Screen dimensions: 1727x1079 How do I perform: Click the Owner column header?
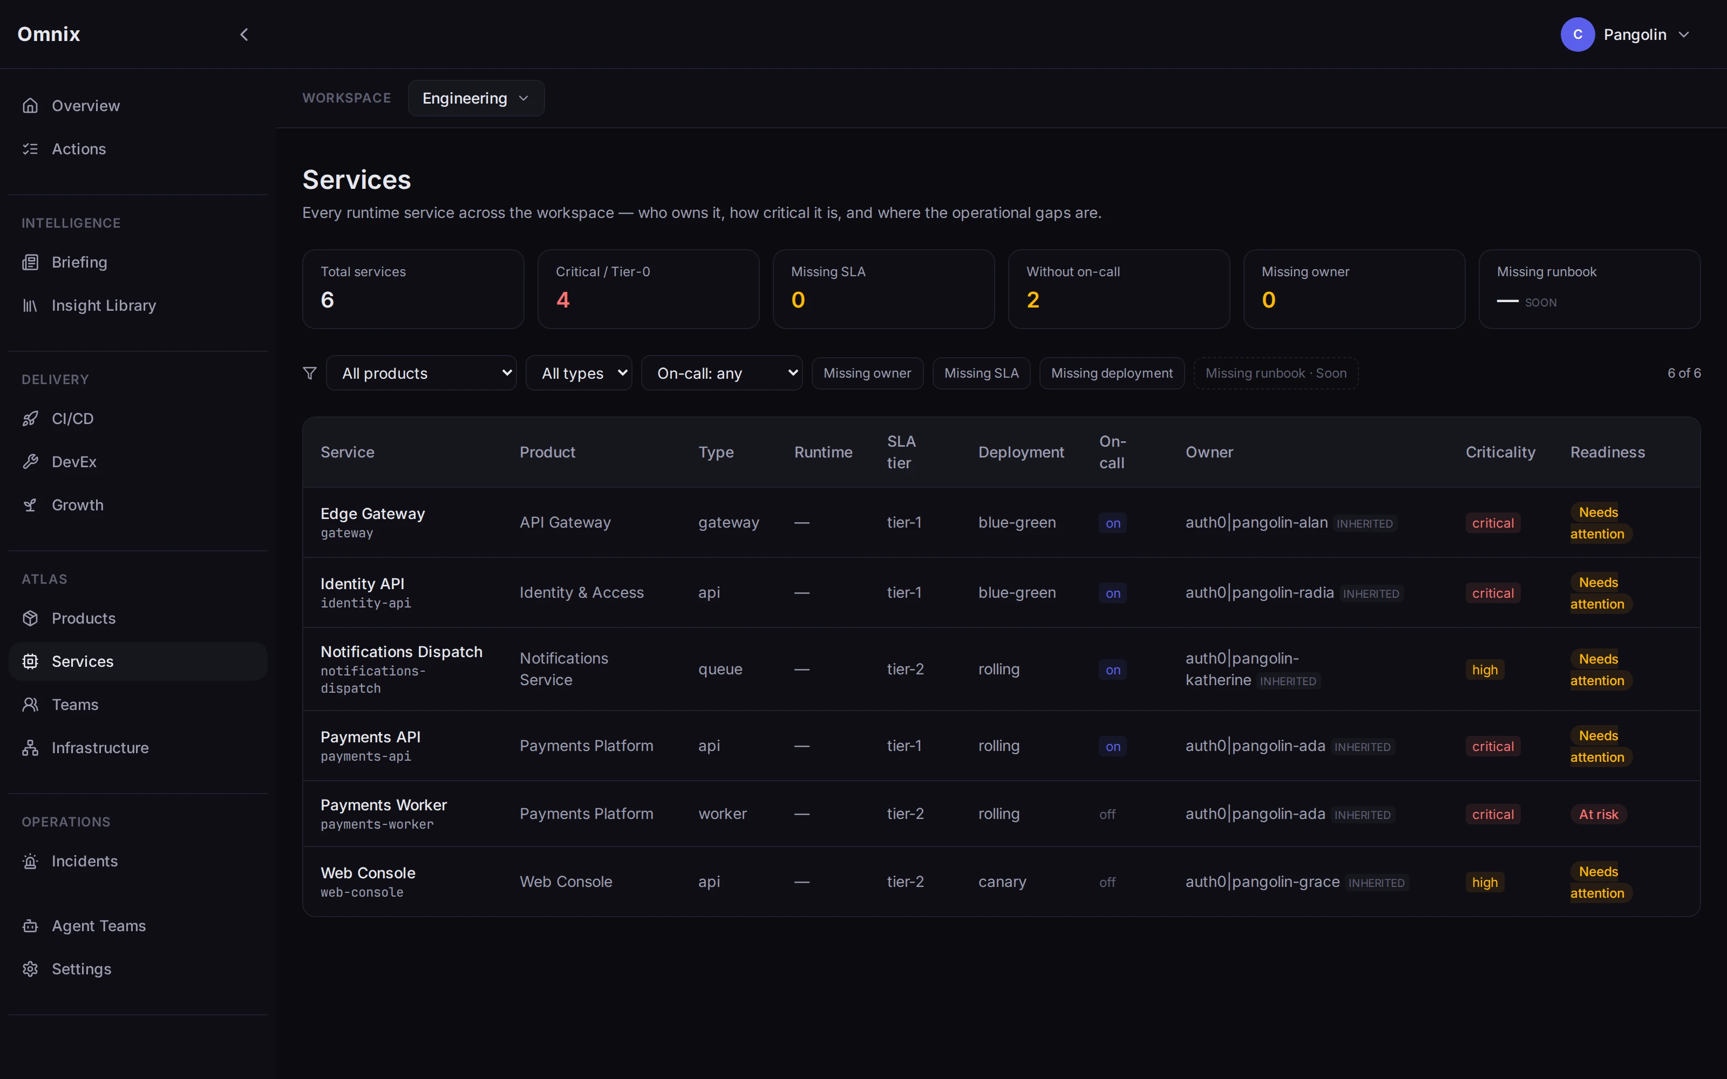(x=1209, y=453)
